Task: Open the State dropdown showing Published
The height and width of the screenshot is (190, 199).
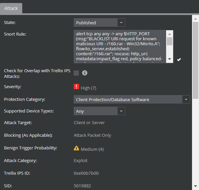Action: [99, 23]
